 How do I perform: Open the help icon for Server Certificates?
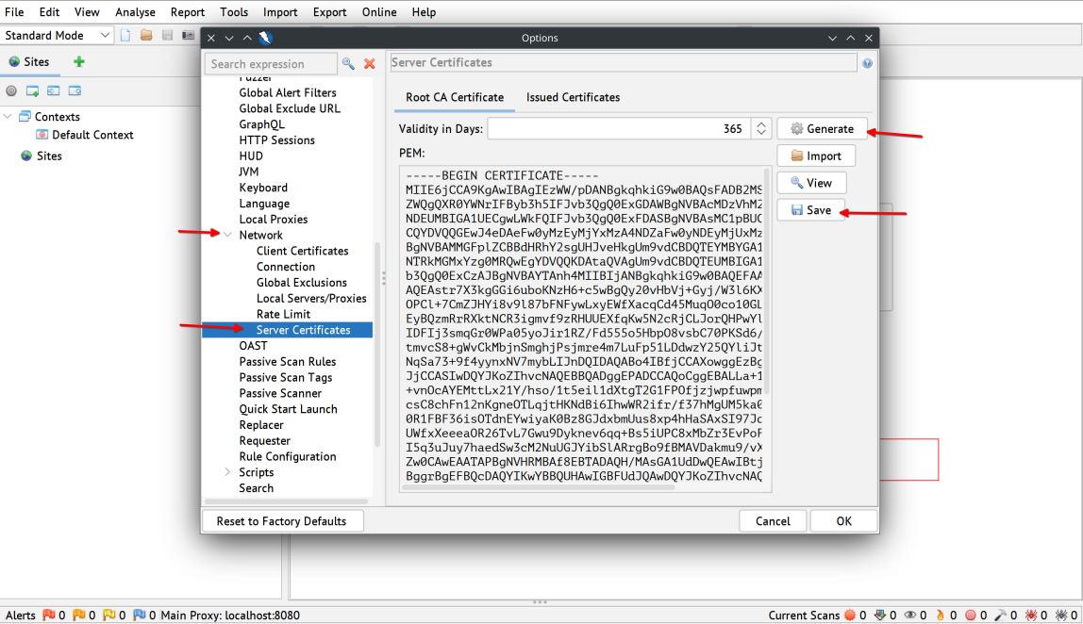pos(867,63)
